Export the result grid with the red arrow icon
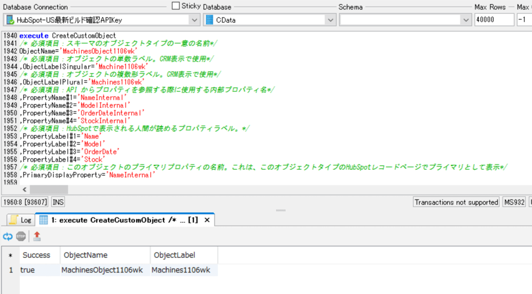 (37, 237)
